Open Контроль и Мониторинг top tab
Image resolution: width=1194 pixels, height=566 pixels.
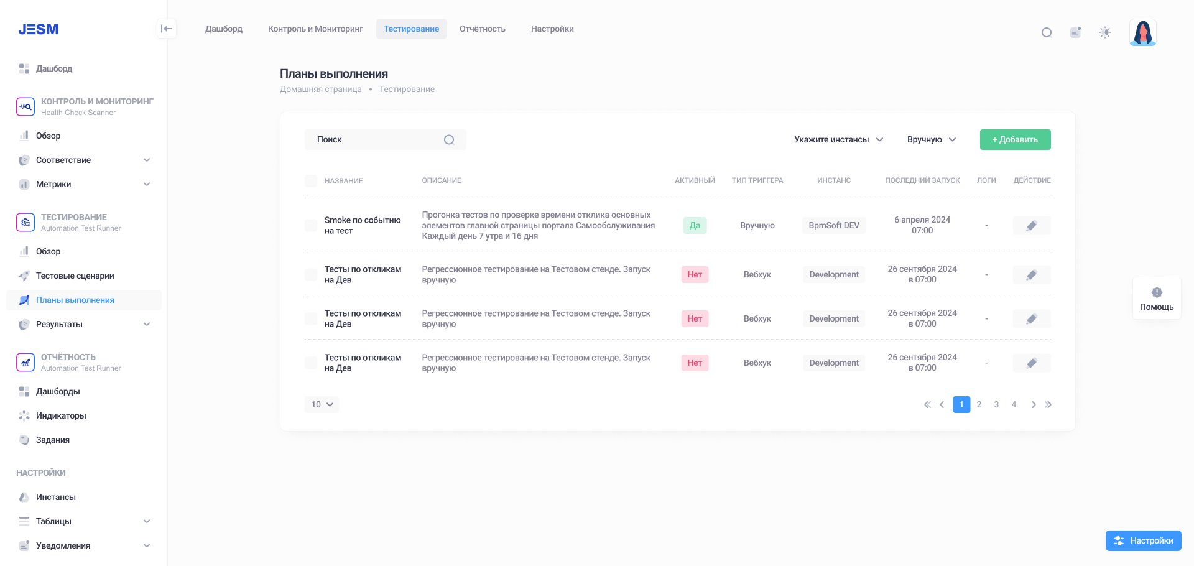point(315,29)
